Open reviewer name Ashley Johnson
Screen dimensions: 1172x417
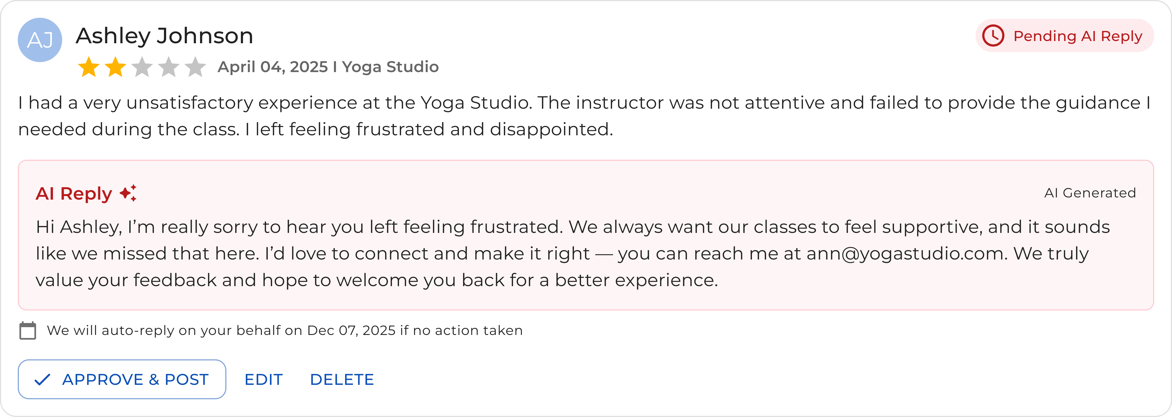[x=164, y=35]
